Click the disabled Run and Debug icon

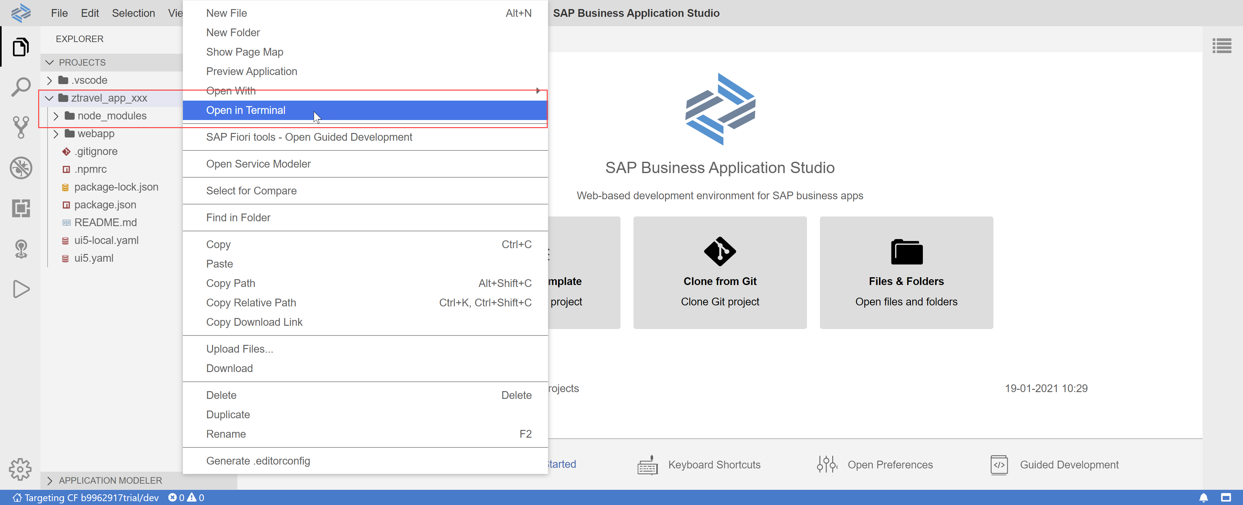pos(21,168)
